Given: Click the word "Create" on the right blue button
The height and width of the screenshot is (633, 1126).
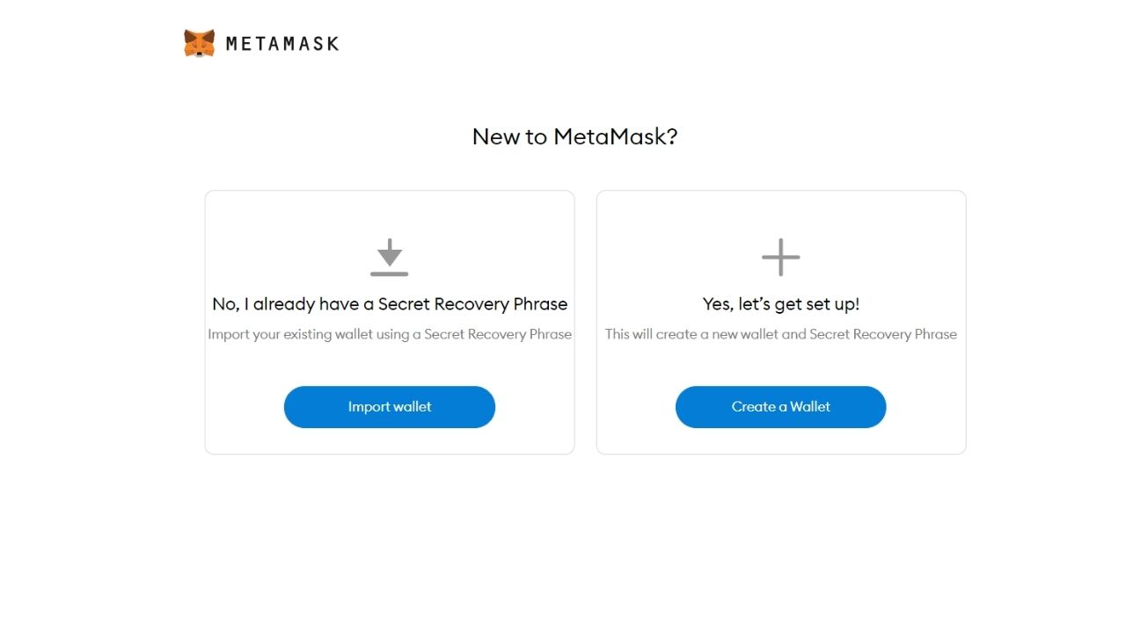Looking at the screenshot, I should 753,407.
